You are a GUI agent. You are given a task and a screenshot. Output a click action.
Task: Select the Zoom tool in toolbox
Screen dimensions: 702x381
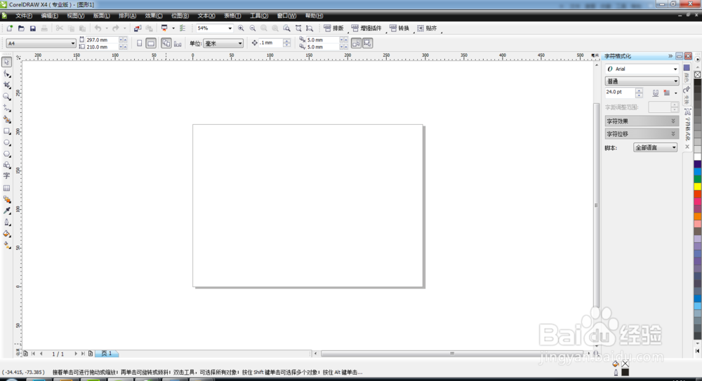(x=7, y=96)
